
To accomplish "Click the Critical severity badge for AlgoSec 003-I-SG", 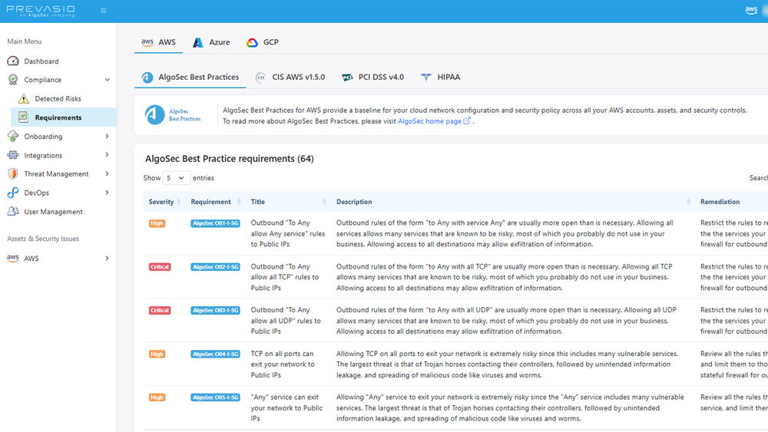I will pos(160,310).
